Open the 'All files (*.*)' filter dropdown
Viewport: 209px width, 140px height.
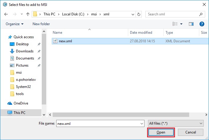(176, 123)
